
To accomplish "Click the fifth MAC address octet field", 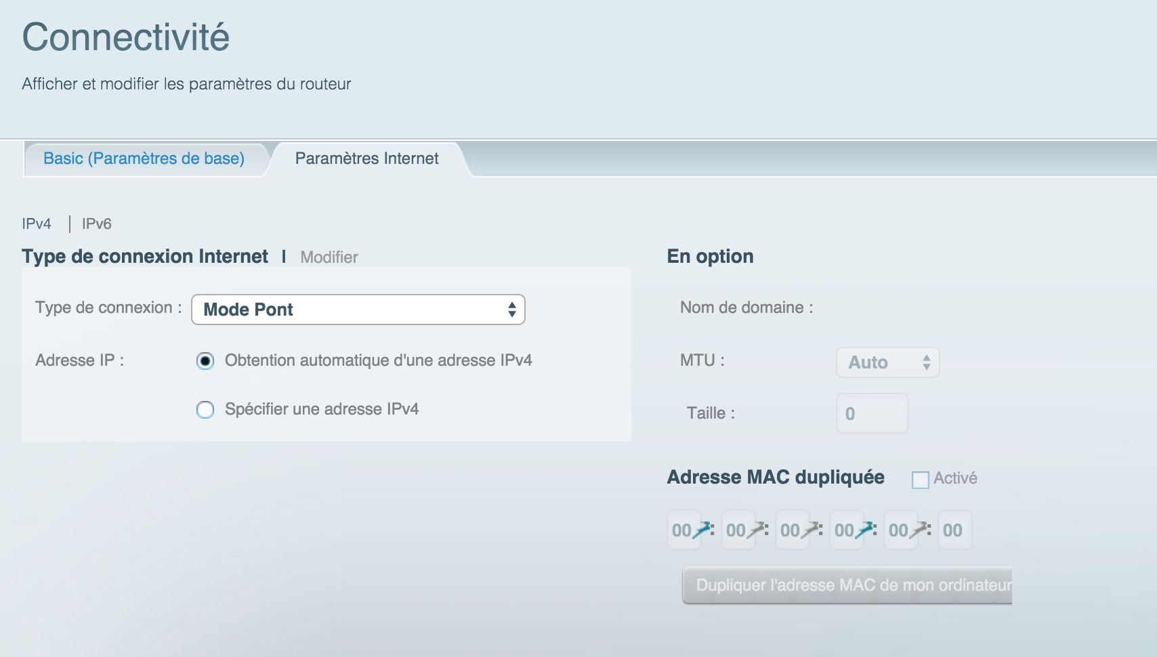I will (x=901, y=530).
